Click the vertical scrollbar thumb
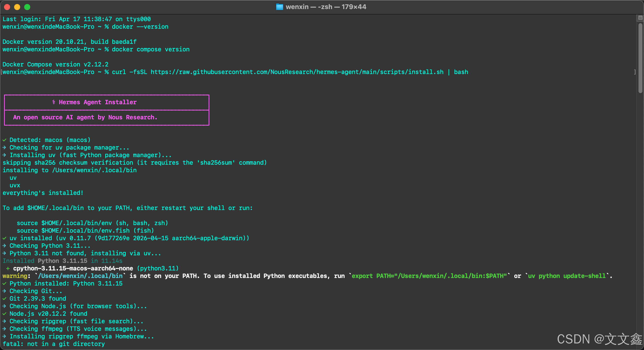644x350 pixels. [x=640, y=58]
